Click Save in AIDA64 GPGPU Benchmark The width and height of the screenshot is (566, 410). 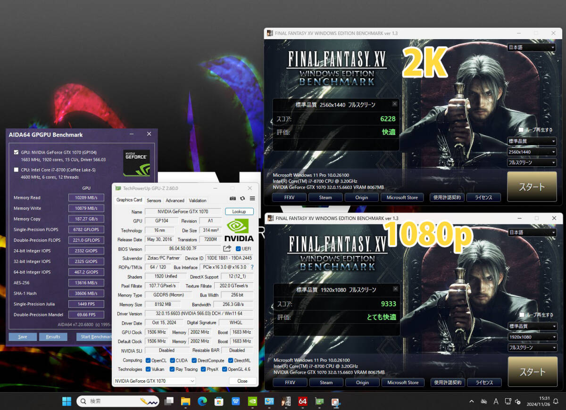[23, 336]
